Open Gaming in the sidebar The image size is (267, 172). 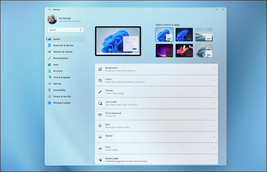click(65, 84)
